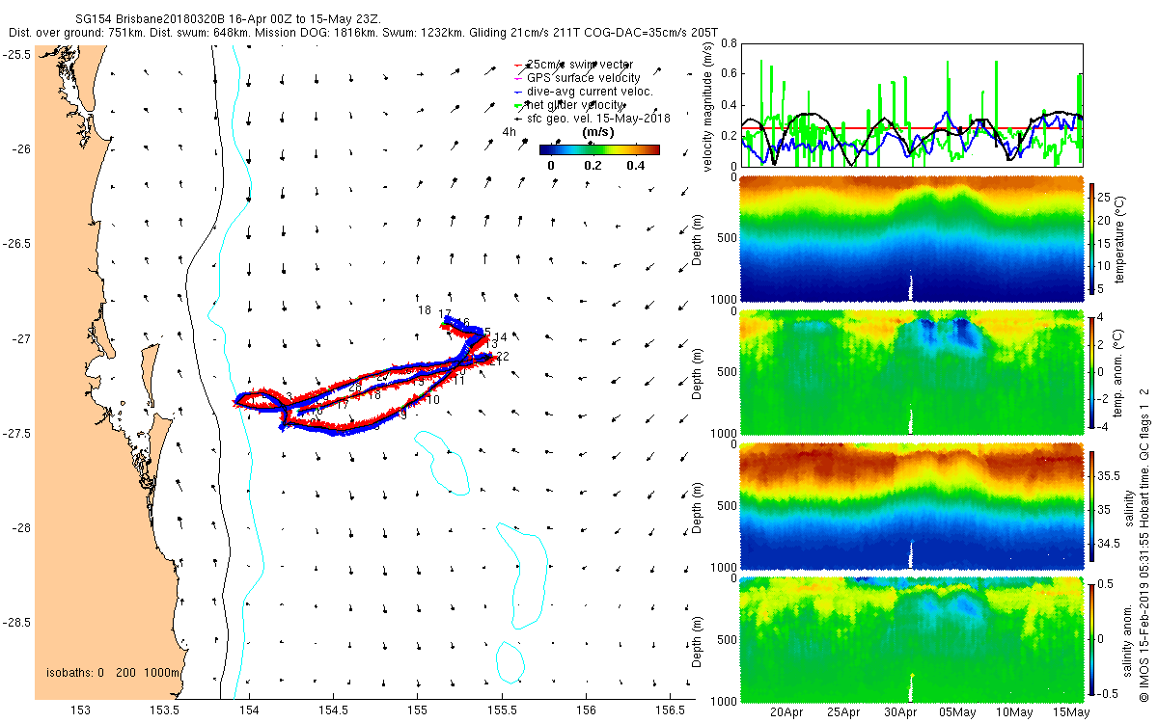Click the salinity anom. colorbar at bottom right
Screen dimensions: 1158x723
pyautogui.click(x=1091, y=638)
